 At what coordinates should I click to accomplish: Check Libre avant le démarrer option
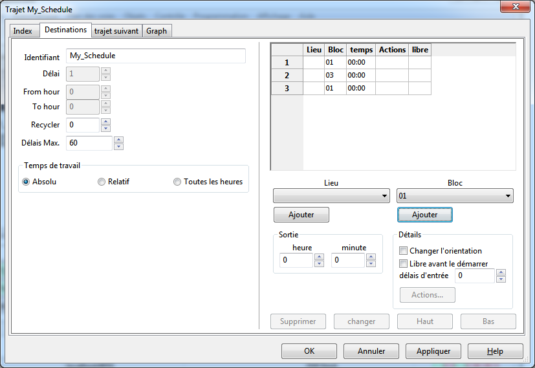pyautogui.click(x=403, y=264)
